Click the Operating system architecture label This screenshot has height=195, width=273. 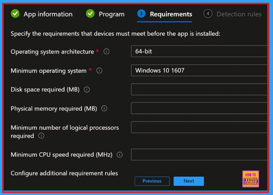point(52,52)
